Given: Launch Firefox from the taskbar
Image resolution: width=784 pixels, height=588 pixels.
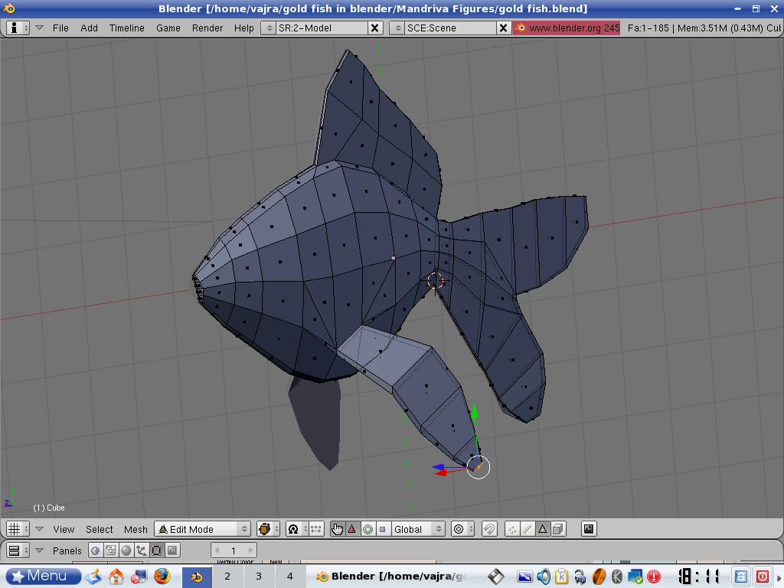Looking at the screenshot, I should coord(162,576).
